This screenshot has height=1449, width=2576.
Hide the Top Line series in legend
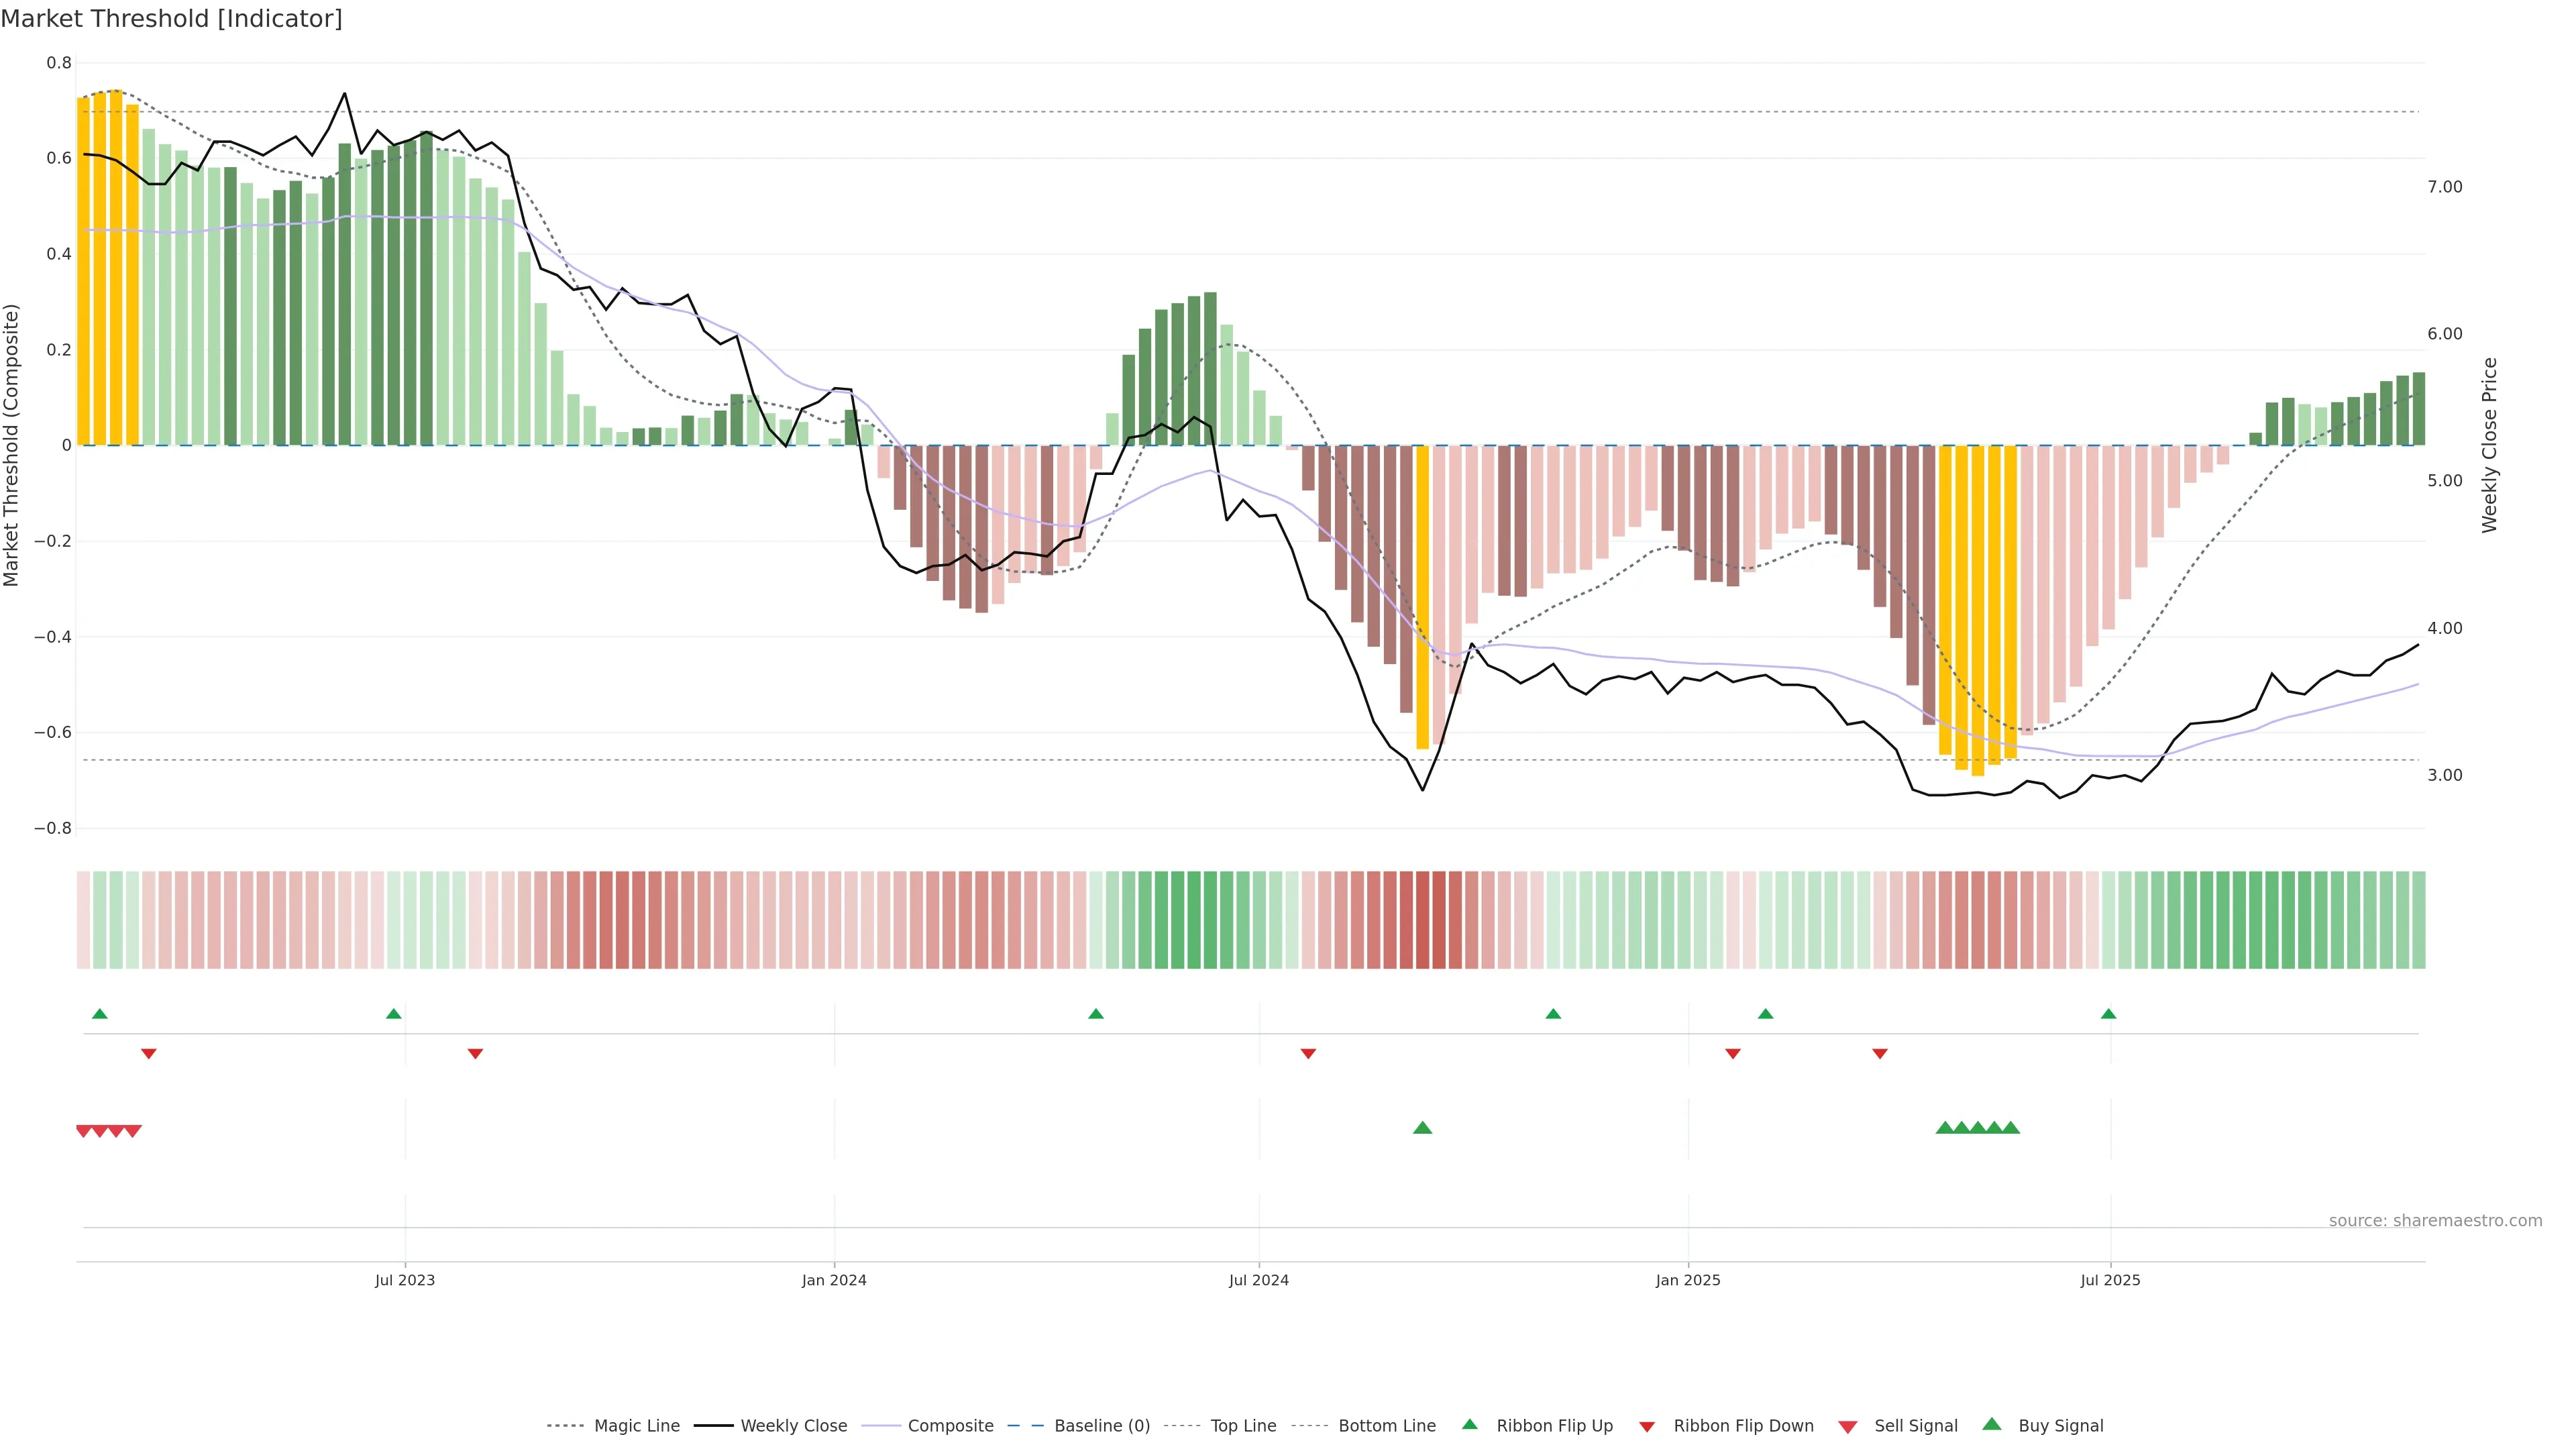[1243, 1426]
